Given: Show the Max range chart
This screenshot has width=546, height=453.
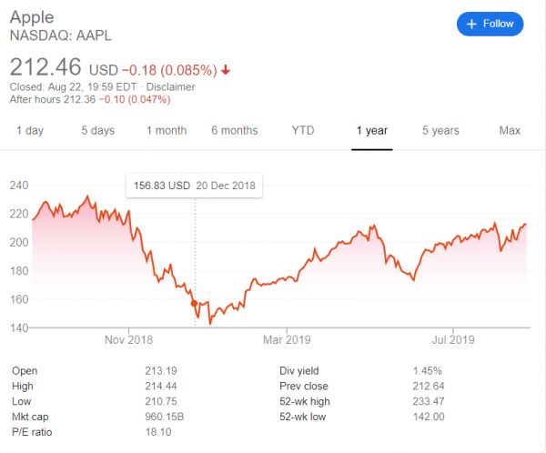Looking at the screenshot, I should (x=510, y=131).
